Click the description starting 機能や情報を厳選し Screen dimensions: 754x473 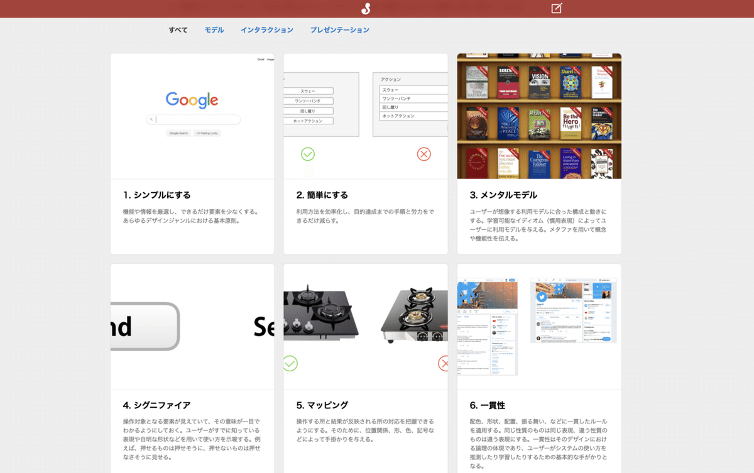pyautogui.click(x=190, y=216)
